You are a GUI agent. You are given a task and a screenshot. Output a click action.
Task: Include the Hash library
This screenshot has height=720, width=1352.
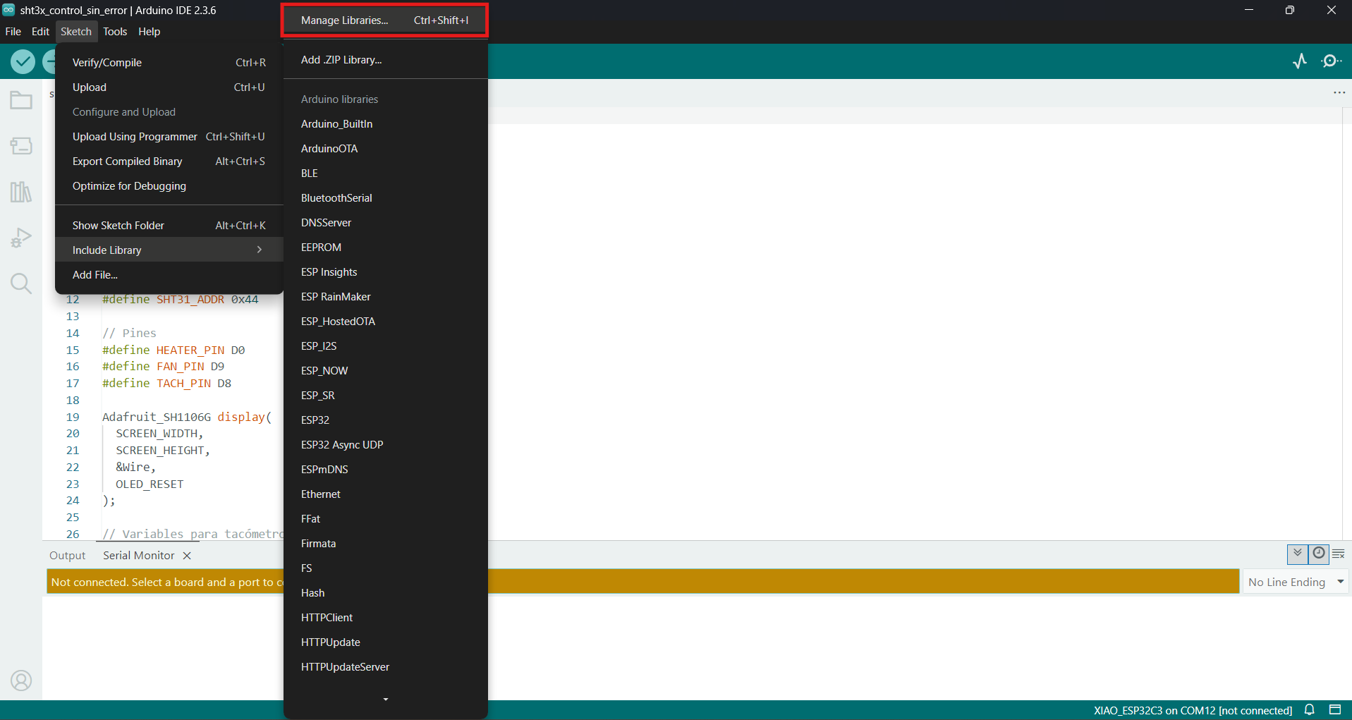pyautogui.click(x=385, y=593)
